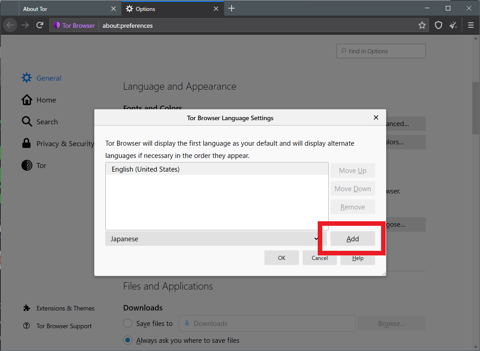The image size is (480, 351).
Task: Click the Find in Options search field
Action: (x=381, y=51)
